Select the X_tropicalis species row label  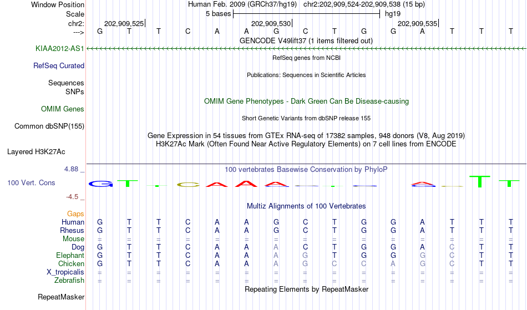(x=65, y=272)
